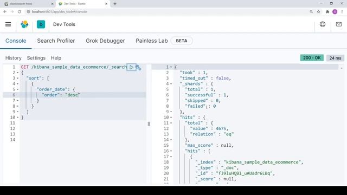This screenshot has width=347, height=195.
Task: Switch to the Dev Tools - Elastic browser tab
Action: click(83, 4)
